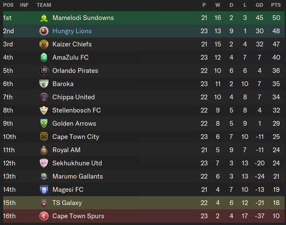Open Kaizer Chiefs via its crest icon
This screenshot has height=225, width=286.
pos(44,44)
